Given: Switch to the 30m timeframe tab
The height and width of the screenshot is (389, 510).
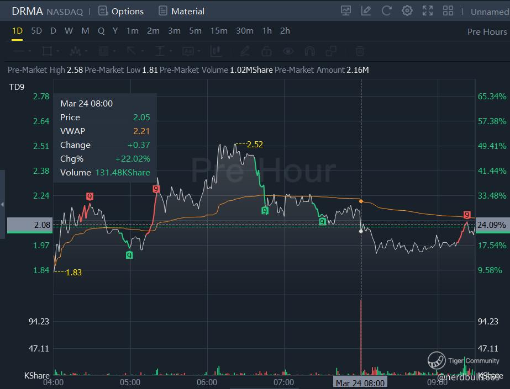Looking at the screenshot, I should (x=245, y=31).
